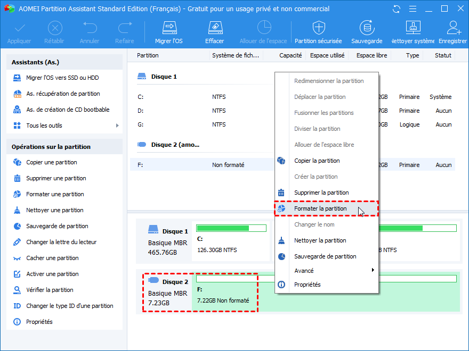
Task: Click Sauvegarde de partition in context menu
Action: coord(327,257)
